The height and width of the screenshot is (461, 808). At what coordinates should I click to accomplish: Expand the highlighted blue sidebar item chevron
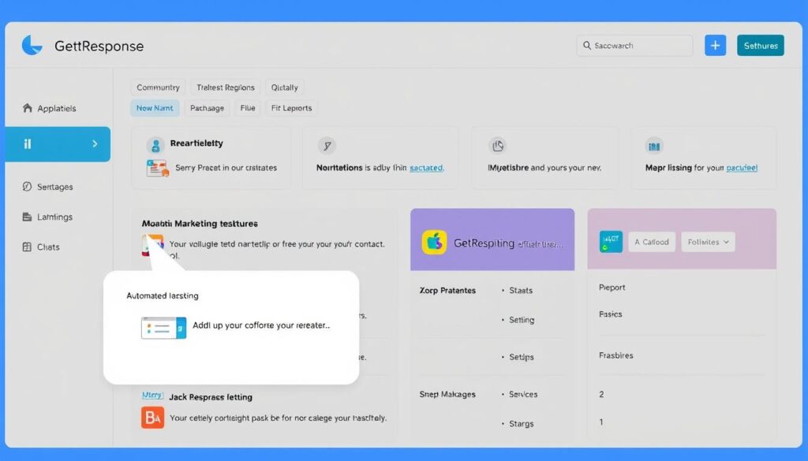(x=95, y=144)
